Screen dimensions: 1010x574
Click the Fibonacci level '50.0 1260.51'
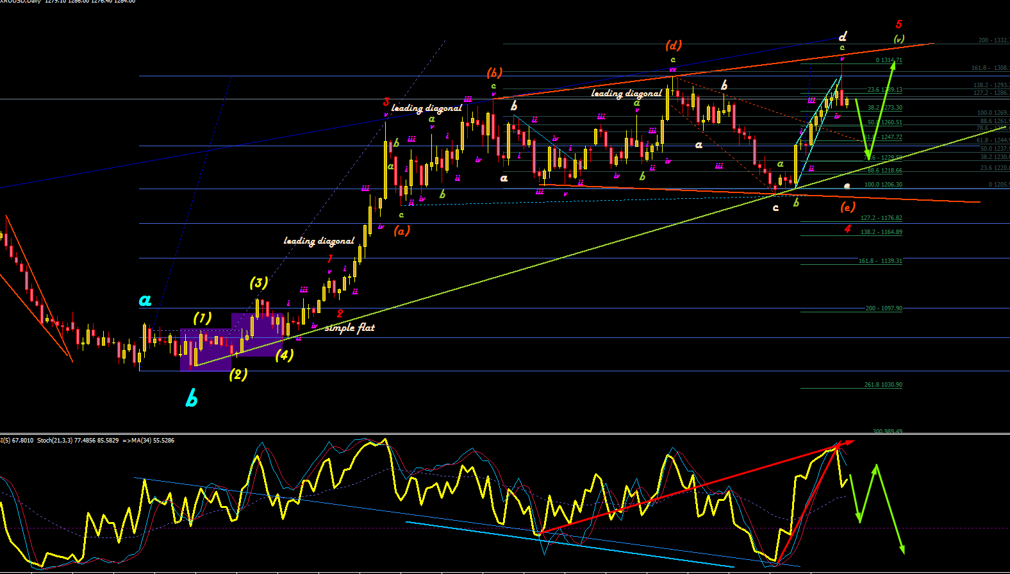[885, 122]
